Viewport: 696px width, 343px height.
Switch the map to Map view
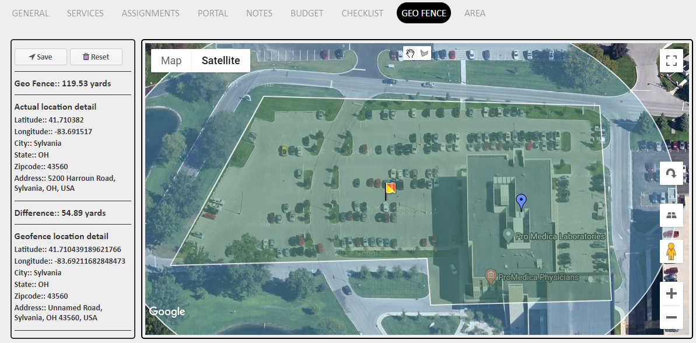pos(170,60)
